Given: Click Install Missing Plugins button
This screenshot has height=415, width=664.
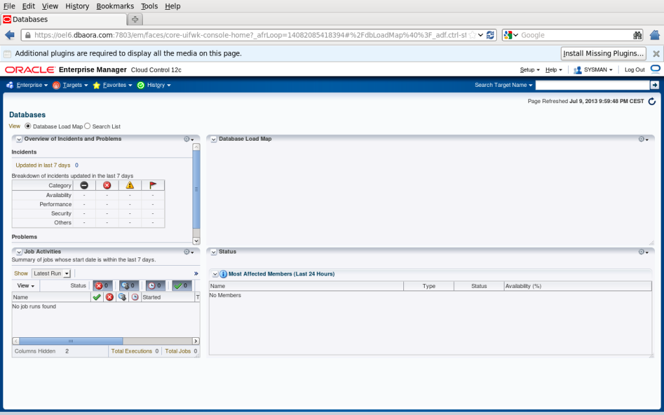Looking at the screenshot, I should (x=604, y=53).
